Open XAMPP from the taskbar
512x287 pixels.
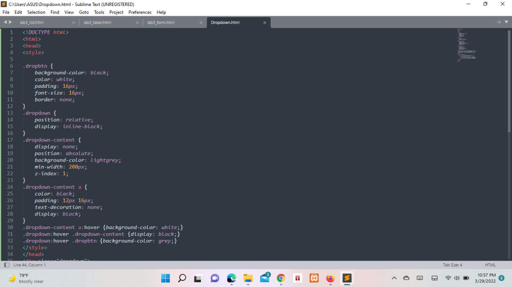coord(314,278)
